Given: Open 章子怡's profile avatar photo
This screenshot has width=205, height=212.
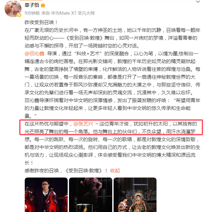Looking at the screenshot, I should [x=13, y=9].
